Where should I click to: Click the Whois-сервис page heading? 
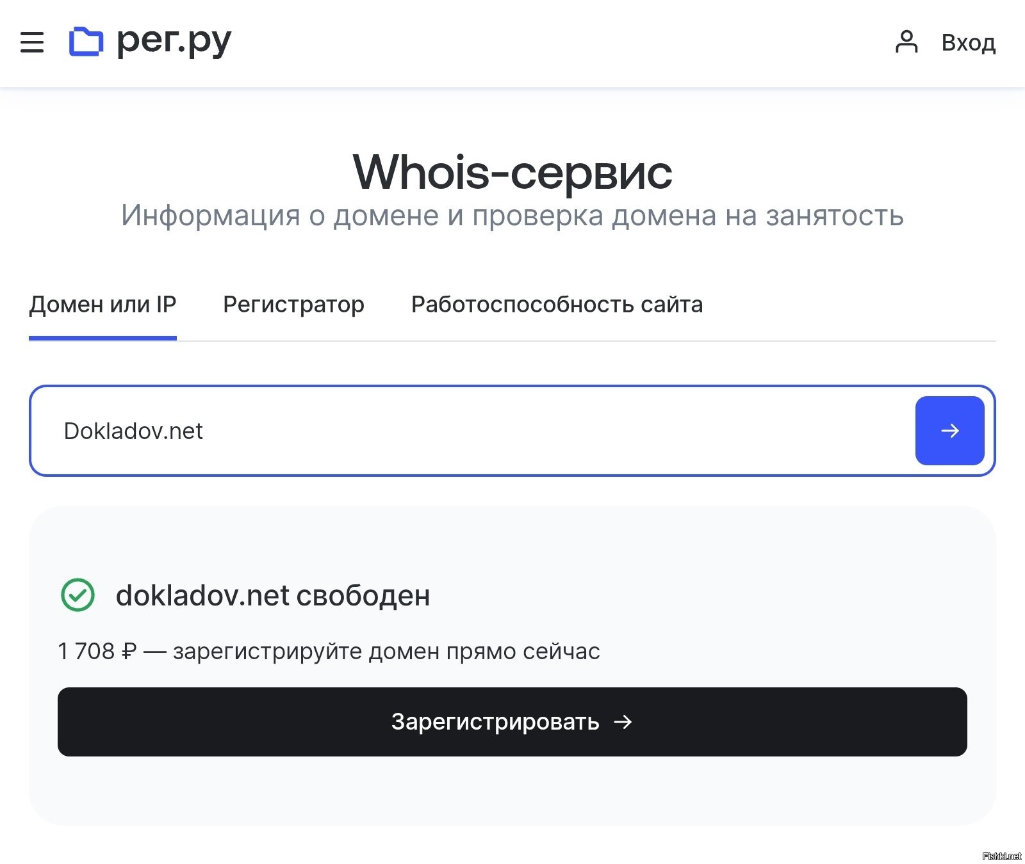pyautogui.click(x=512, y=172)
